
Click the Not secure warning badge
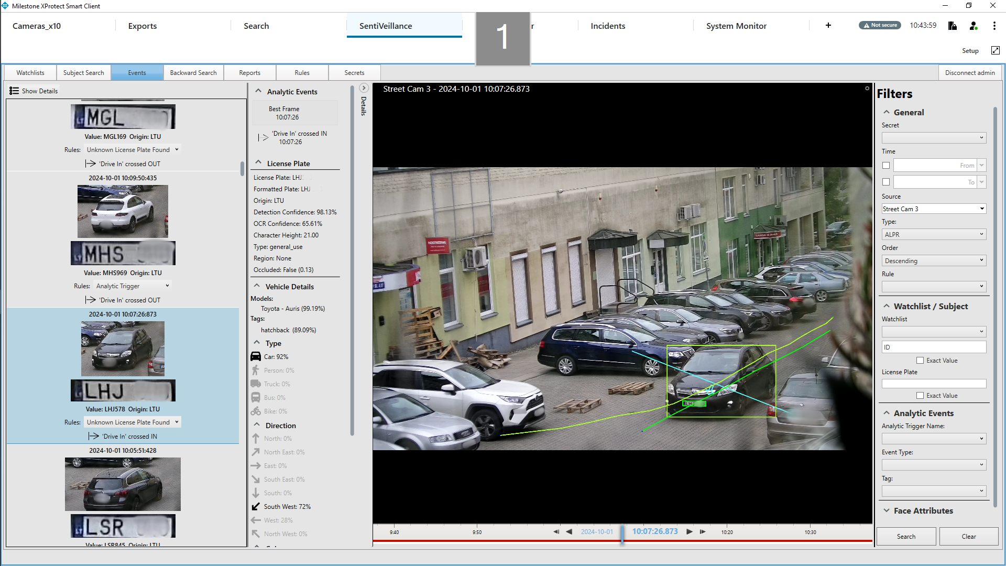coord(880,25)
